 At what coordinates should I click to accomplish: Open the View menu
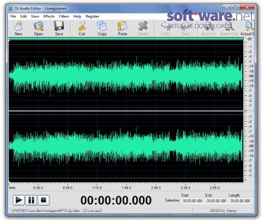coord(35,16)
